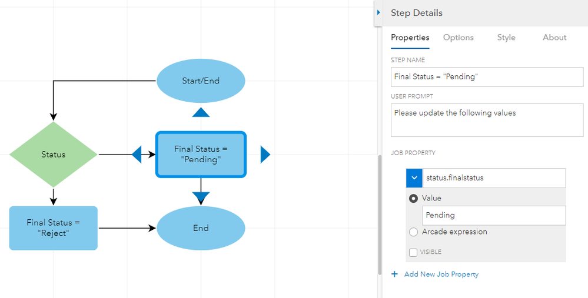Go to the About tab
Image resolution: width=588 pixels, height=298 pixels.
click(554, 38)
